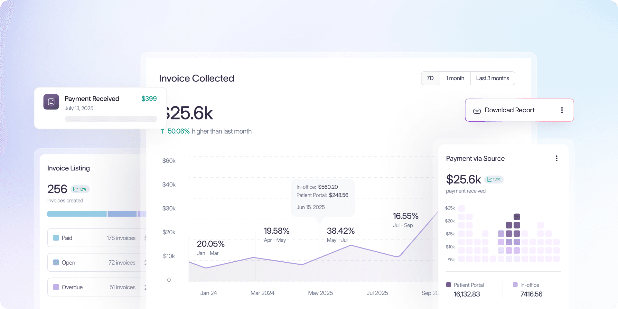Toggle the Patient Portal legend marker
618x309 pixels.
[448, 285]
